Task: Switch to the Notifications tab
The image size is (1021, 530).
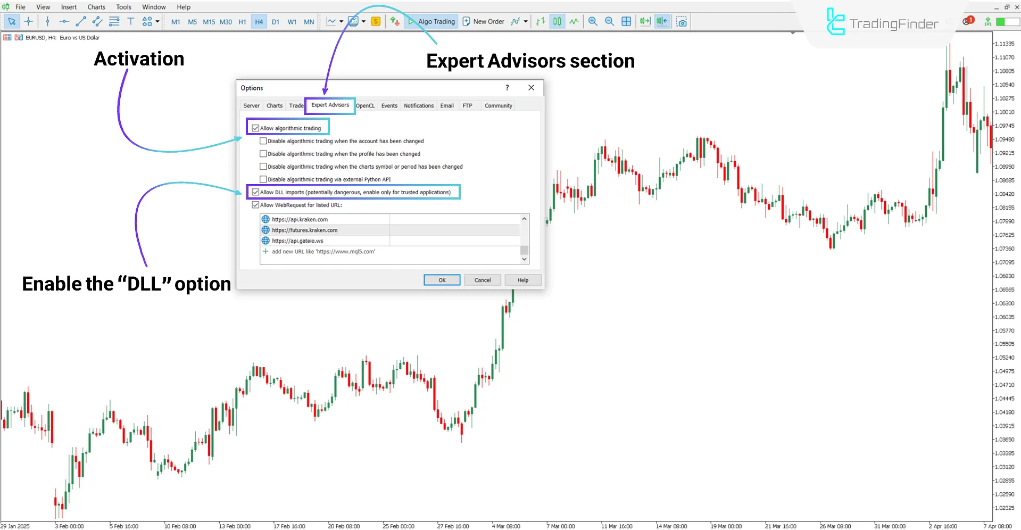Action: 418,106
